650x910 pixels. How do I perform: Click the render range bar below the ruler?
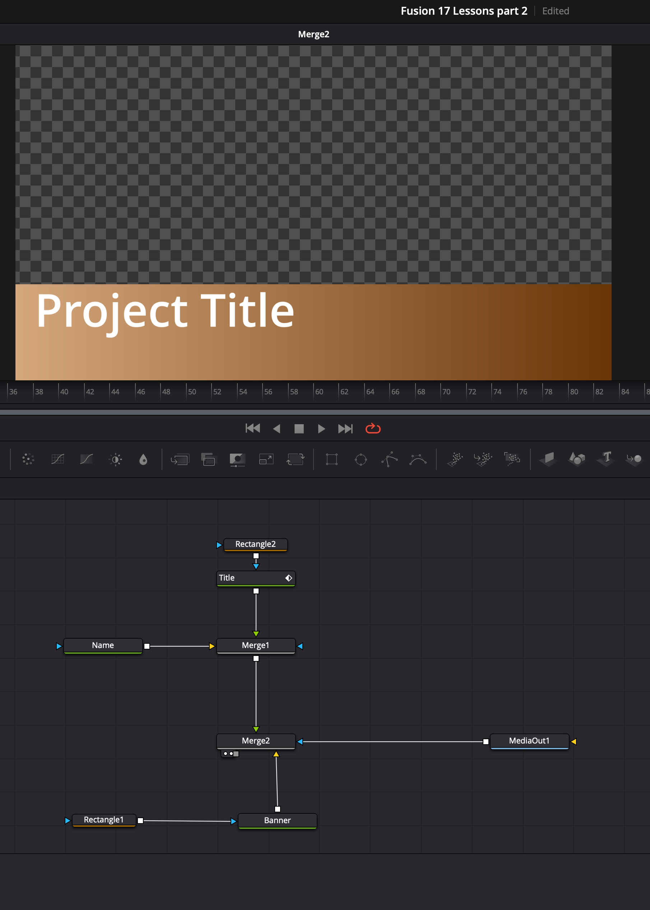325,412
